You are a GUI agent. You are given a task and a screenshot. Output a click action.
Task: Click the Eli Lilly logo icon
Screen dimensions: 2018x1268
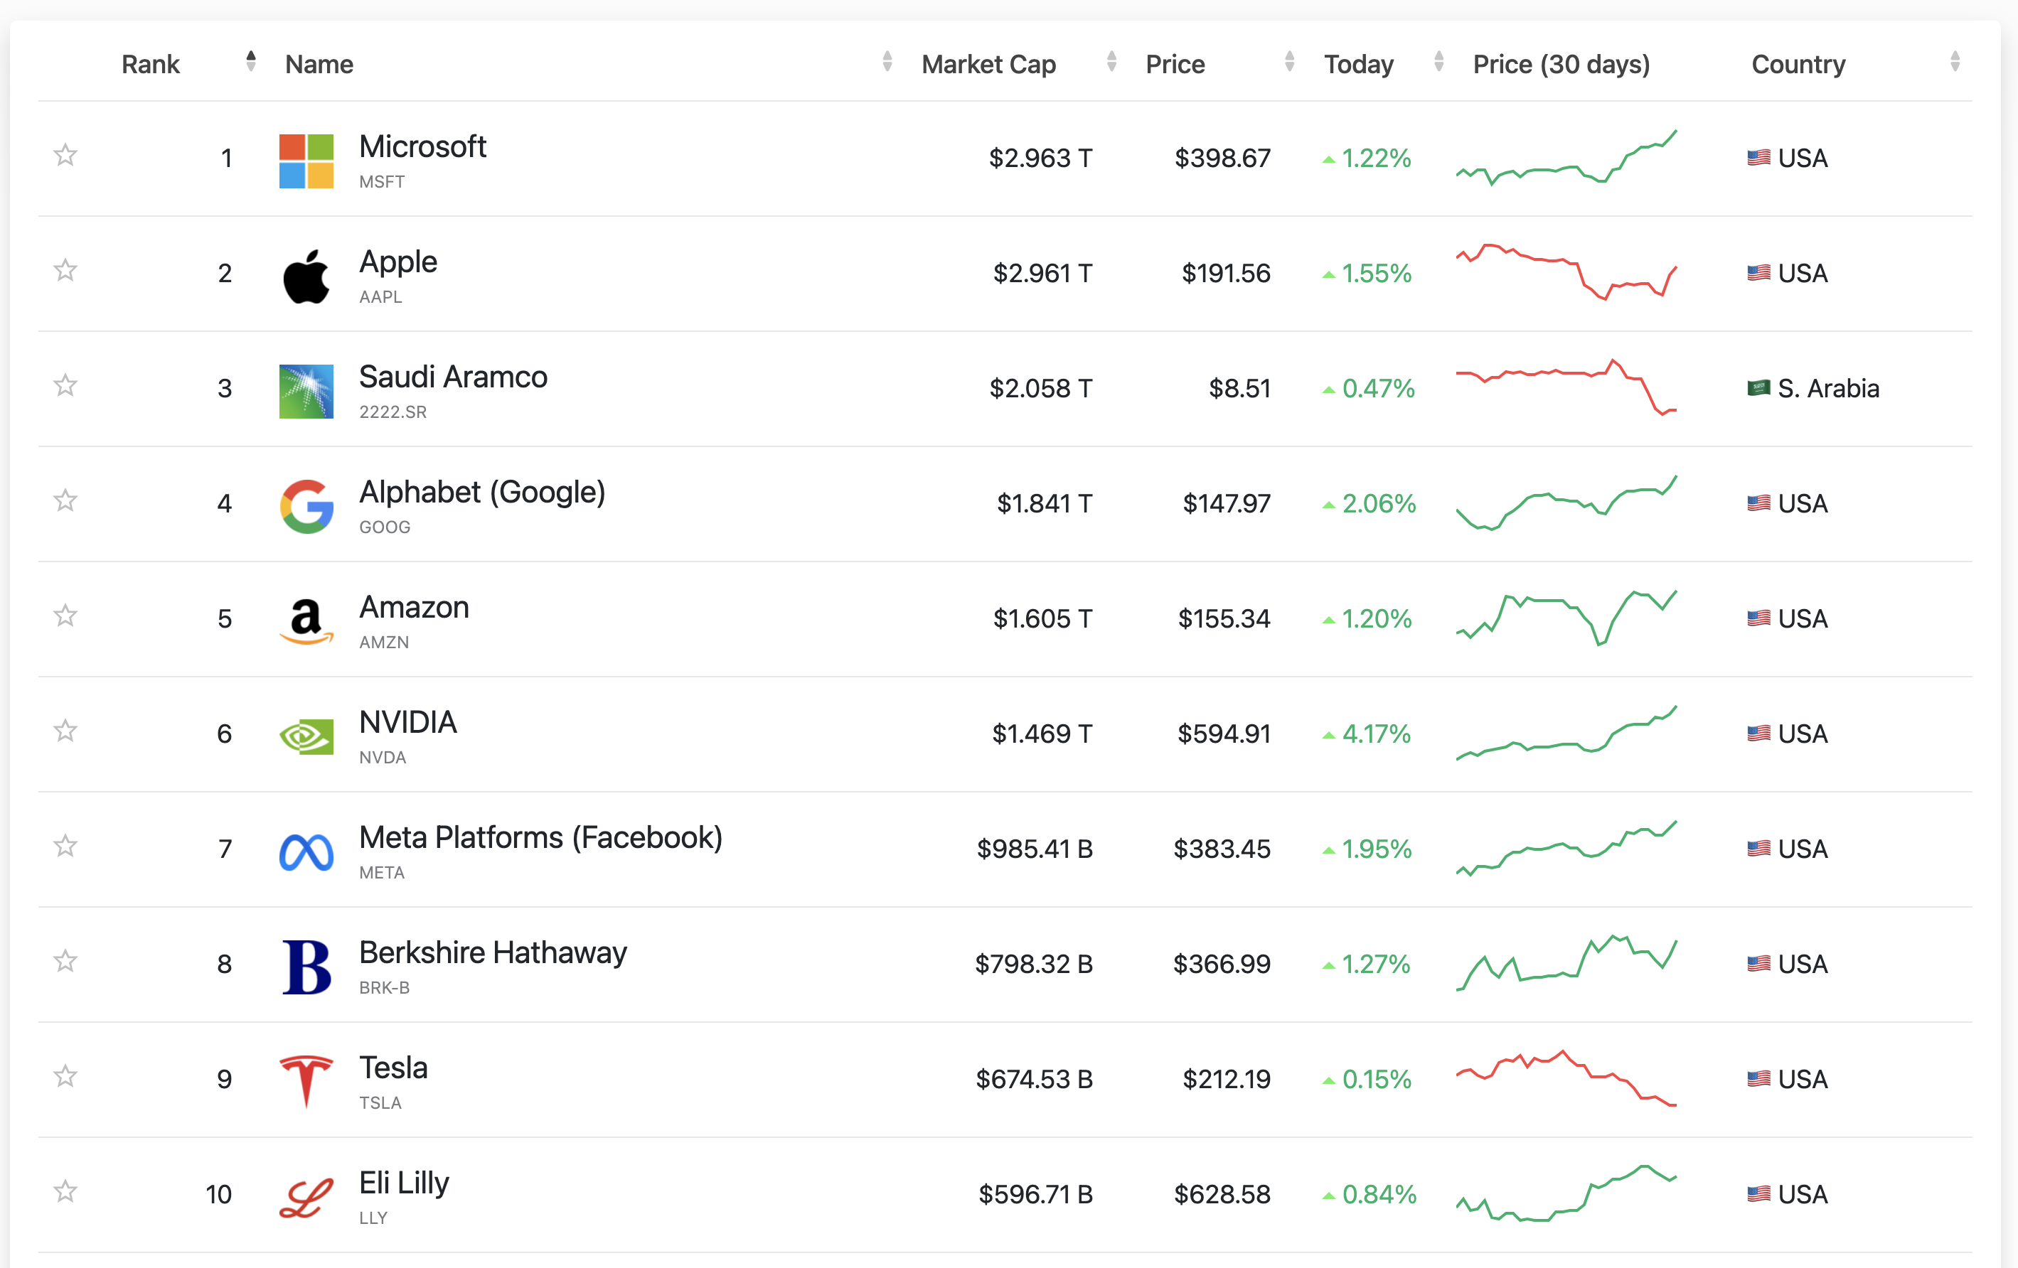306,1196
